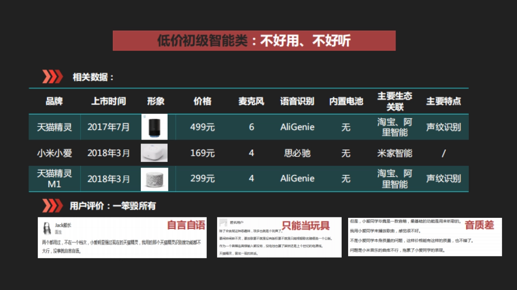Toggle highlighting on the 天猫精灵 M1 row

[x=258, y=178]
